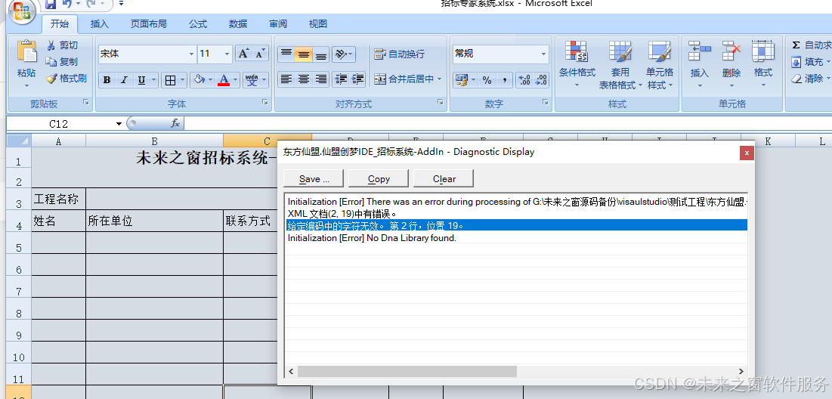Click the borders icon
832x399 pixels.
pos(170,80)
